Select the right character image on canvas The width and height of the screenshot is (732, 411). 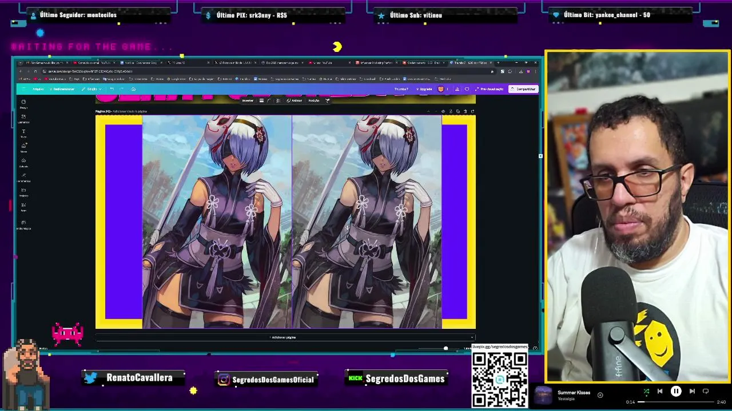pyautogui.click(x=367, y=222)
